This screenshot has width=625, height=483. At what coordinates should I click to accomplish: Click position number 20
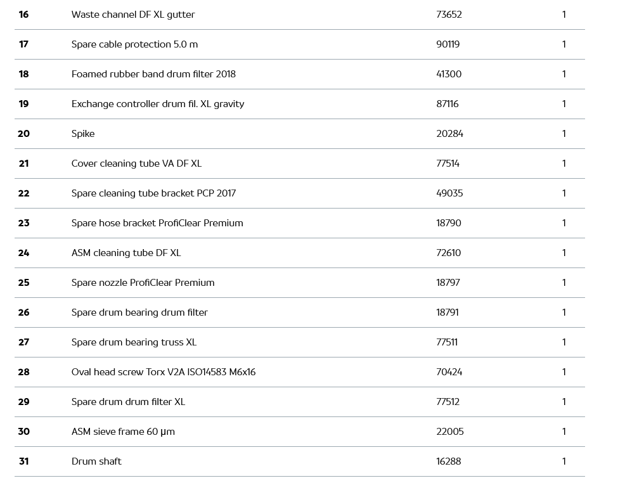coord(23,134)
